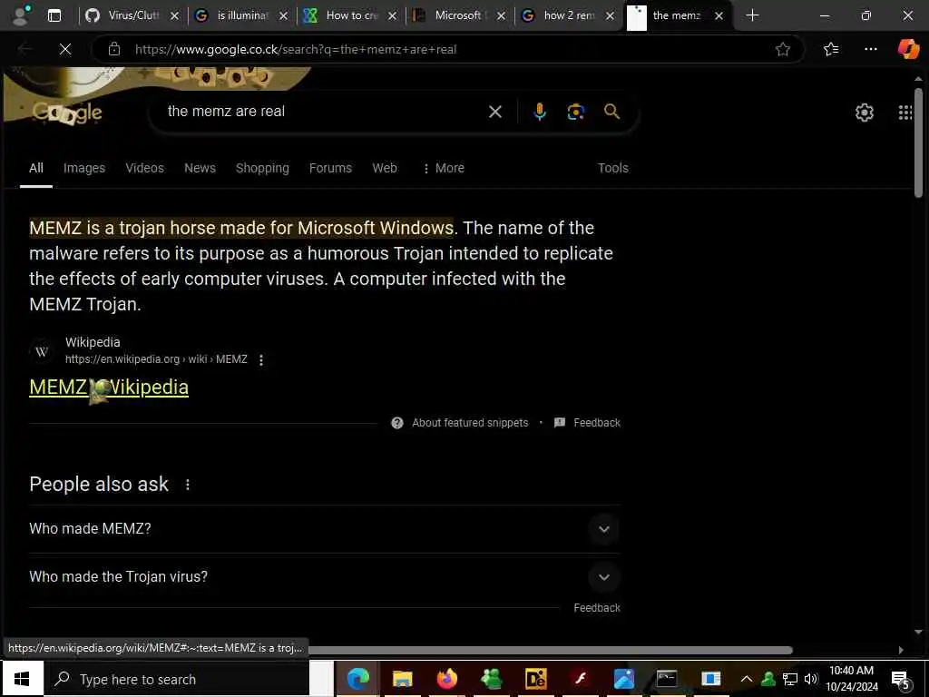This screenshot has height=697, width=929.
Task: Click About featured snippets link
Action: click(x=470, y=423)
